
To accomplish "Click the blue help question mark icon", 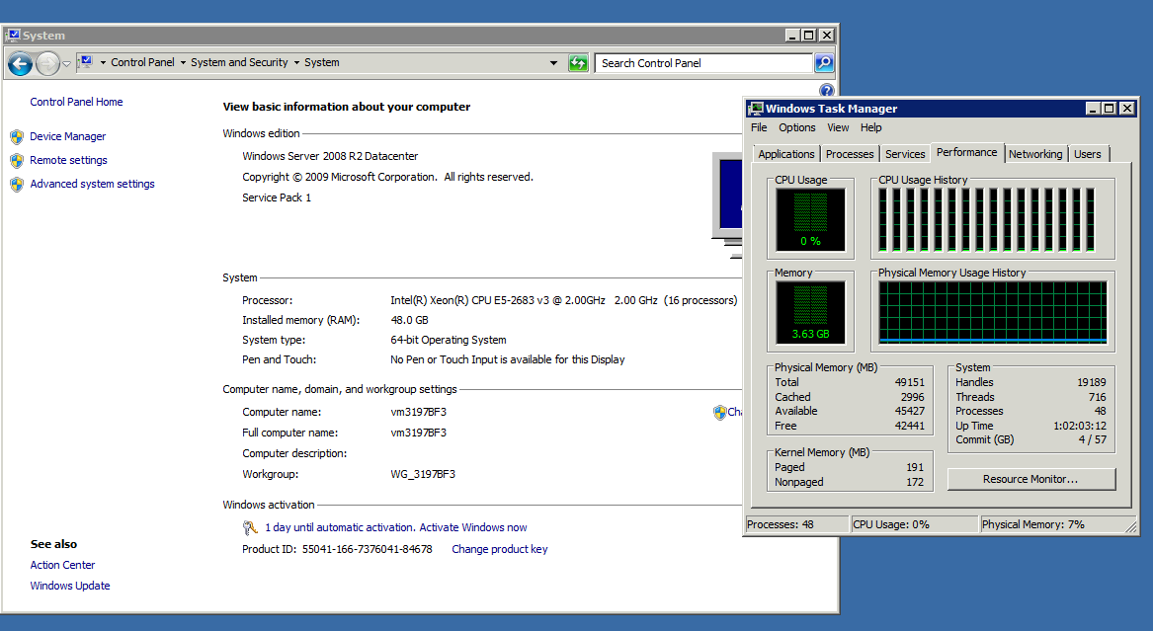I will point(827,91).
